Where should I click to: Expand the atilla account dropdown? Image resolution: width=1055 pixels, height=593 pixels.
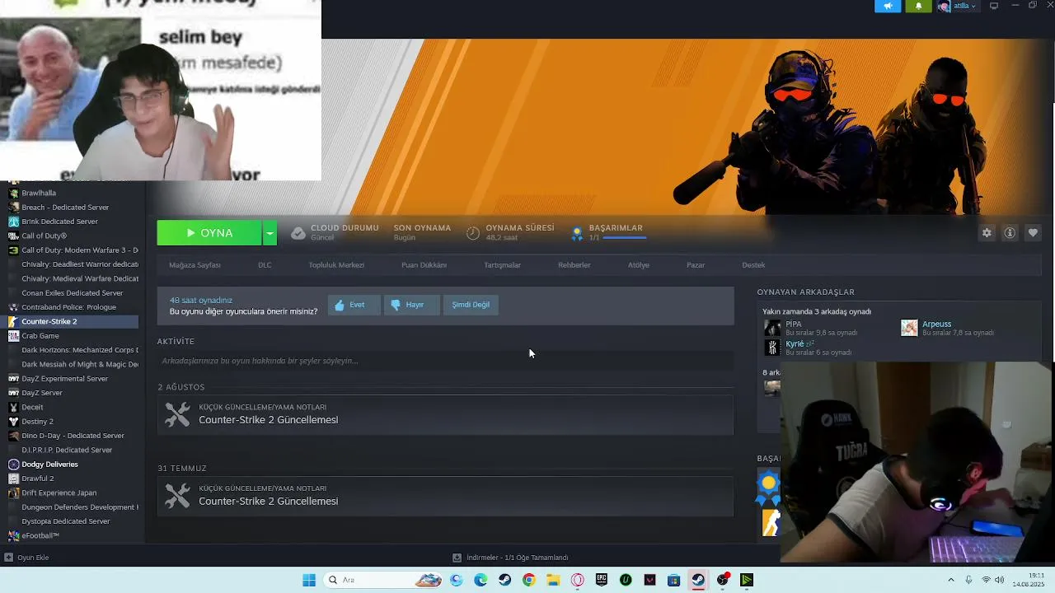(x=973, y=6)
